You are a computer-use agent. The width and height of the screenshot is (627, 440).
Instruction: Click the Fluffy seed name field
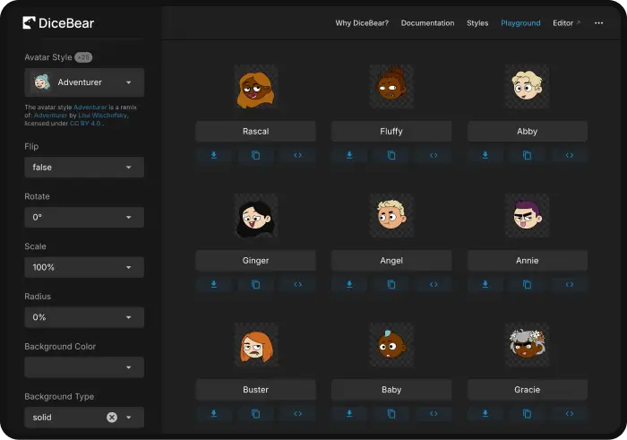tap(391, 131)
